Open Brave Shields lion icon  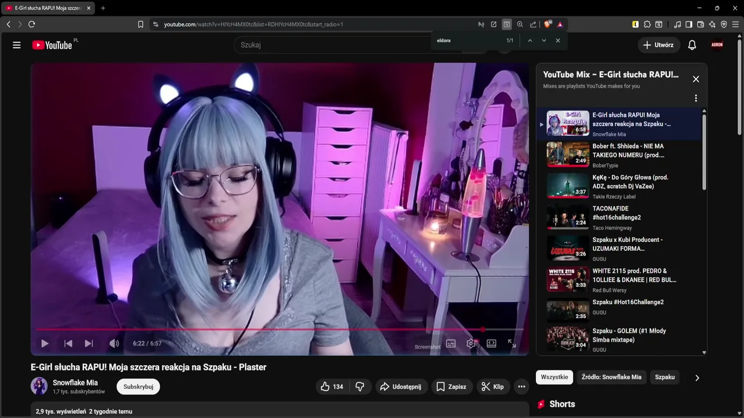548,24
